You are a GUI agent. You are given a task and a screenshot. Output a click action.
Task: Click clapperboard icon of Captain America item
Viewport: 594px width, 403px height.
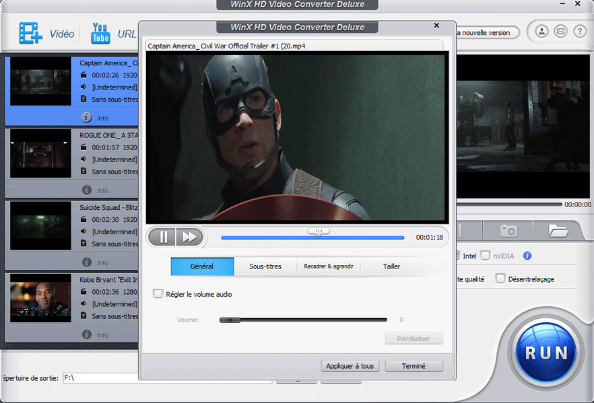[x=84, y=75]
